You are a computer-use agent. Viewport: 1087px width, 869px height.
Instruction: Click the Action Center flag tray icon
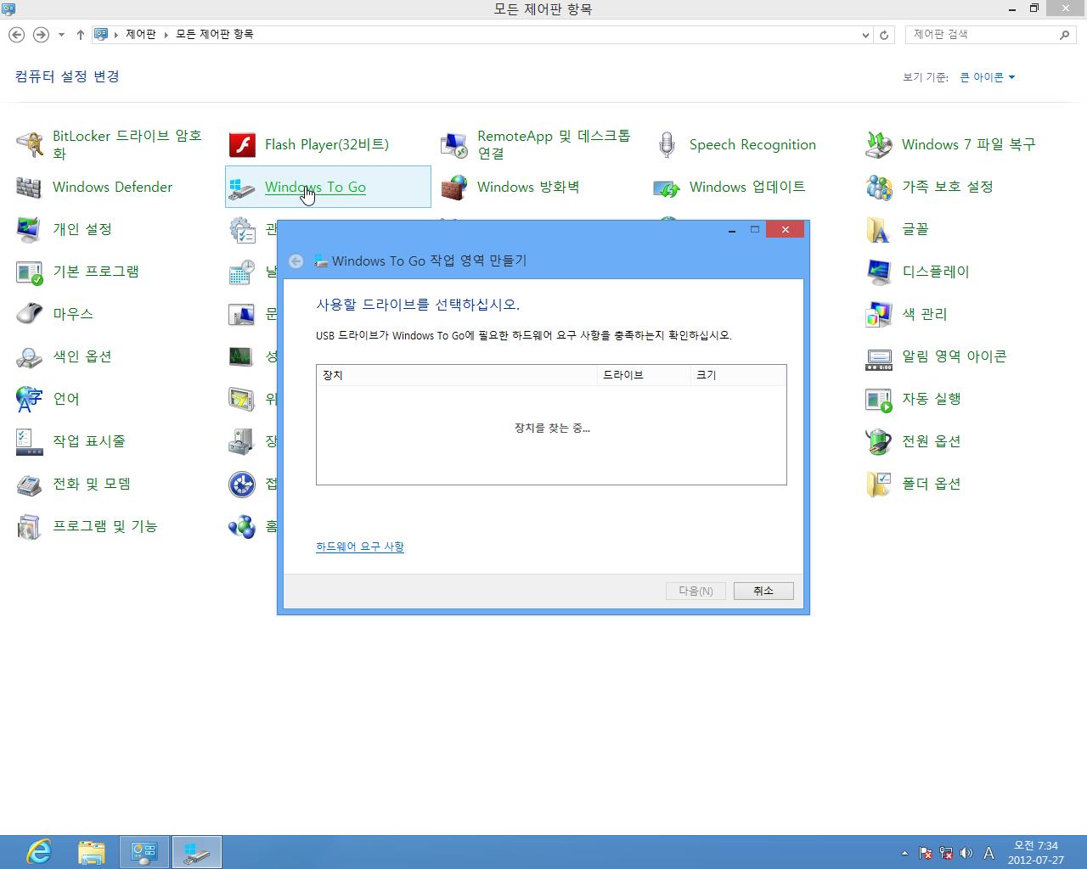tap(926, 854)
